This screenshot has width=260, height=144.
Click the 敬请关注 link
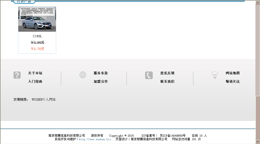(233, 82)
